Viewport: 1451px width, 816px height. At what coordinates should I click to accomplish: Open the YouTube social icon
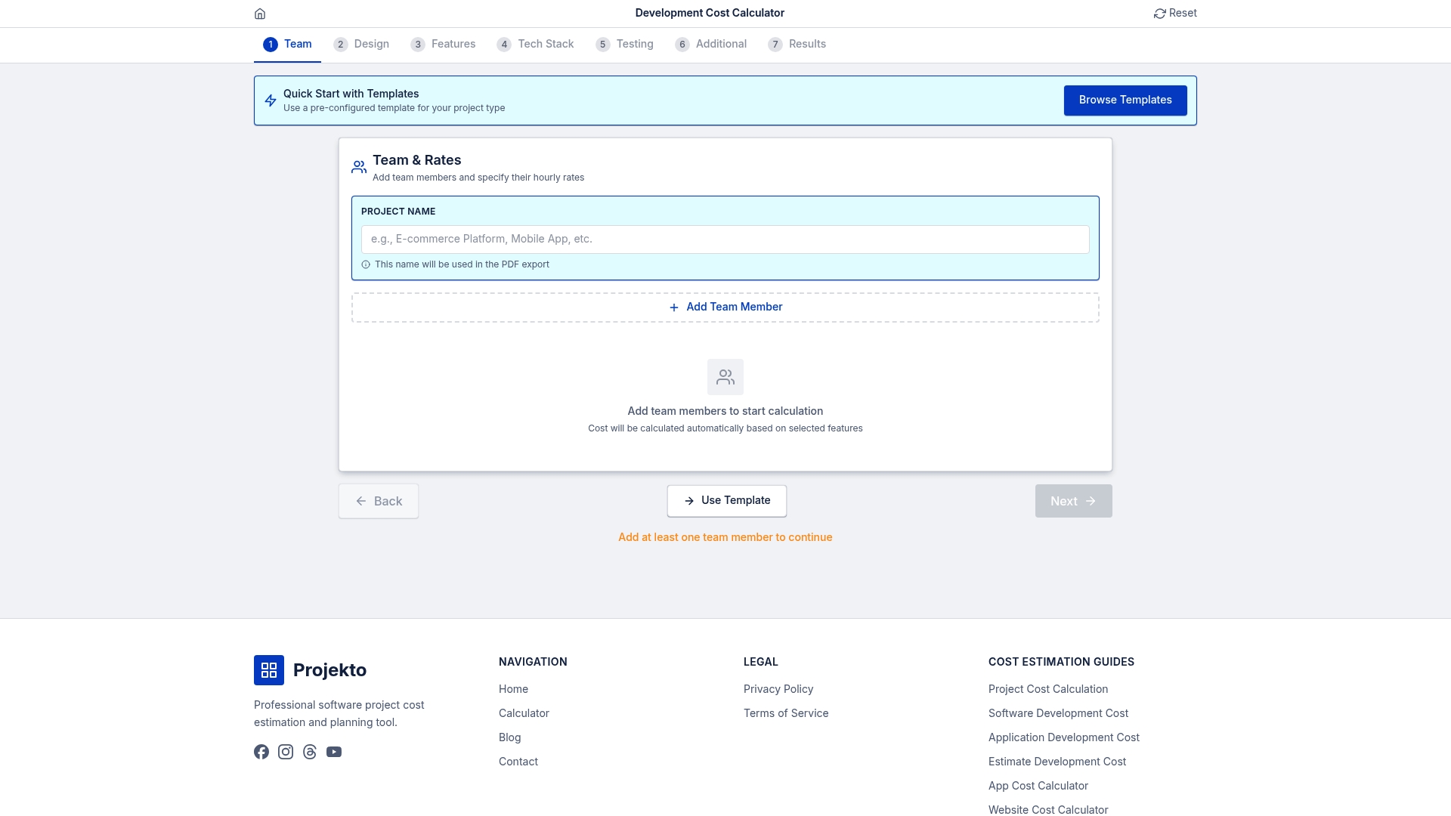(x=334, y=751)
